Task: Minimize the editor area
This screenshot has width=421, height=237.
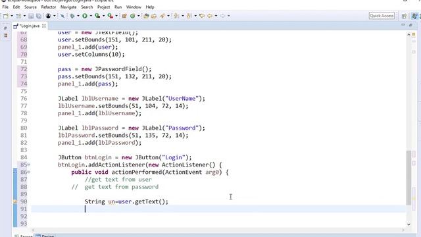Action: [403, 25]
